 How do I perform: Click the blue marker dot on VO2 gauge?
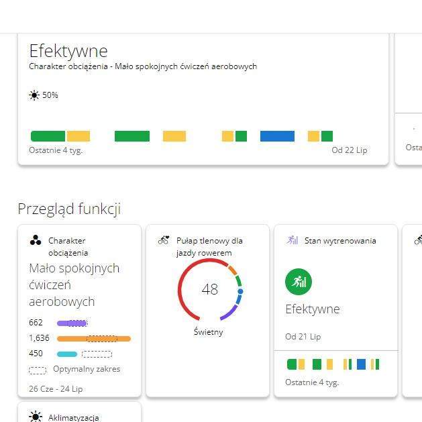click(x=240, y=291)
